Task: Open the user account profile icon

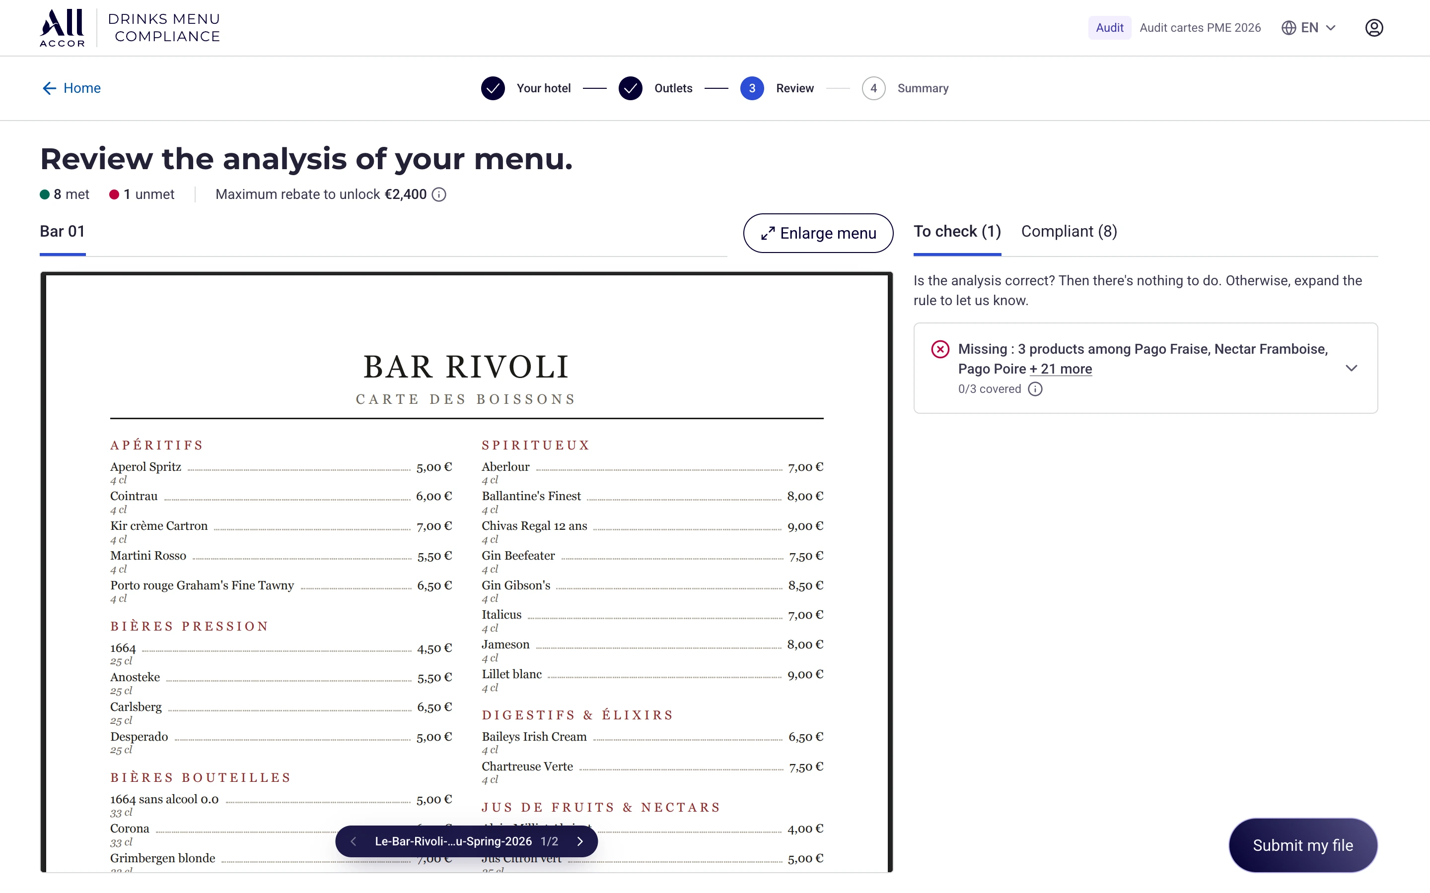Action: pos(1374,28)
